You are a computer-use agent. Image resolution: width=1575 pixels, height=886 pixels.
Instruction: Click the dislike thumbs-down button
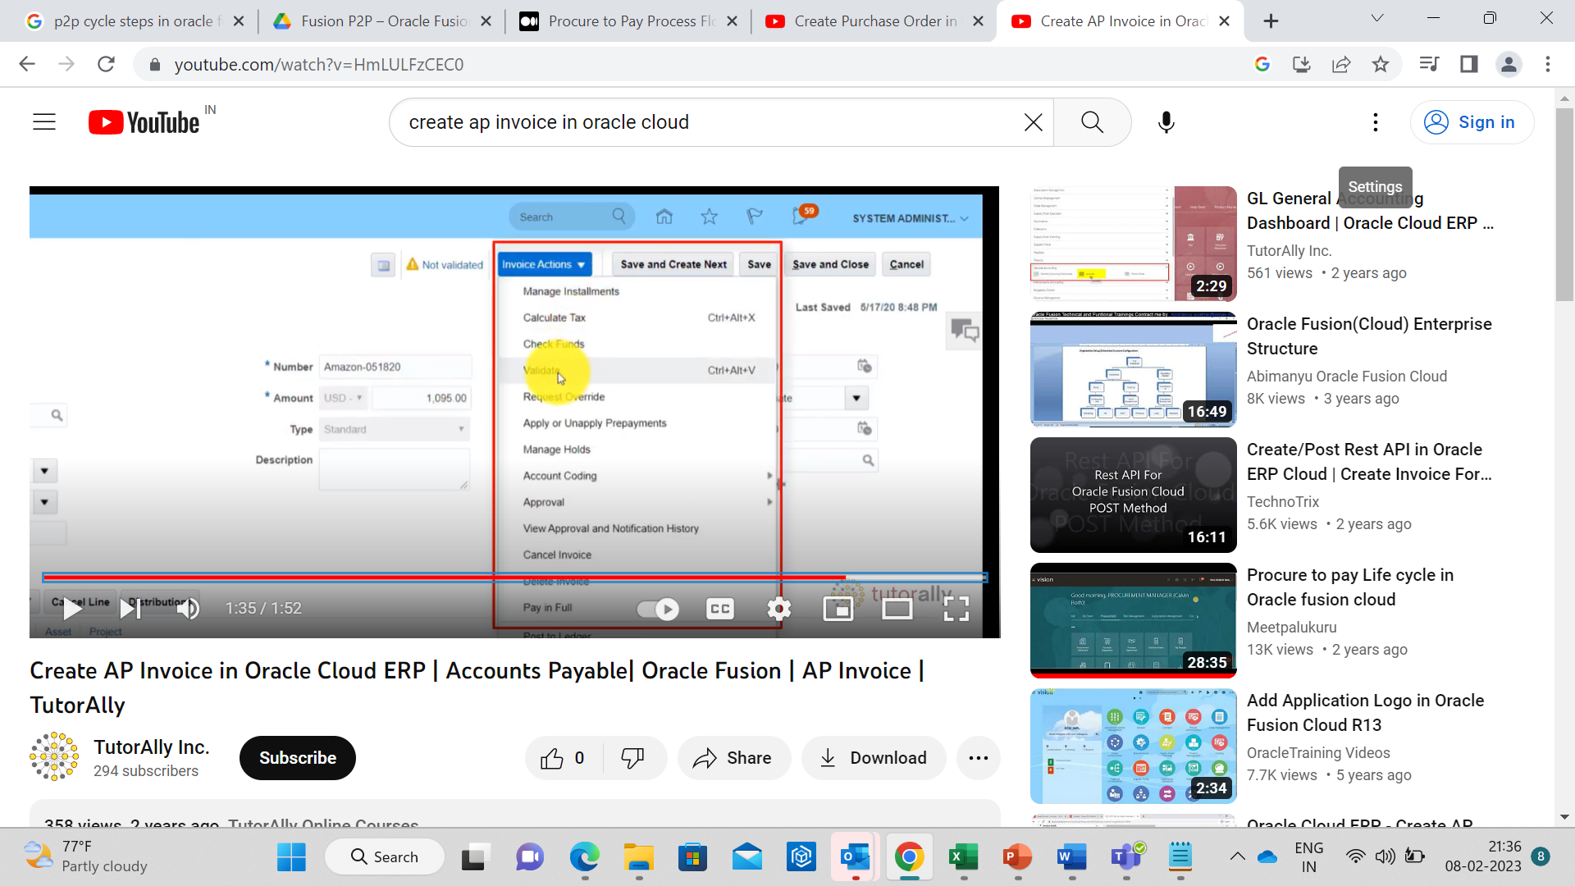pos(632,758)
